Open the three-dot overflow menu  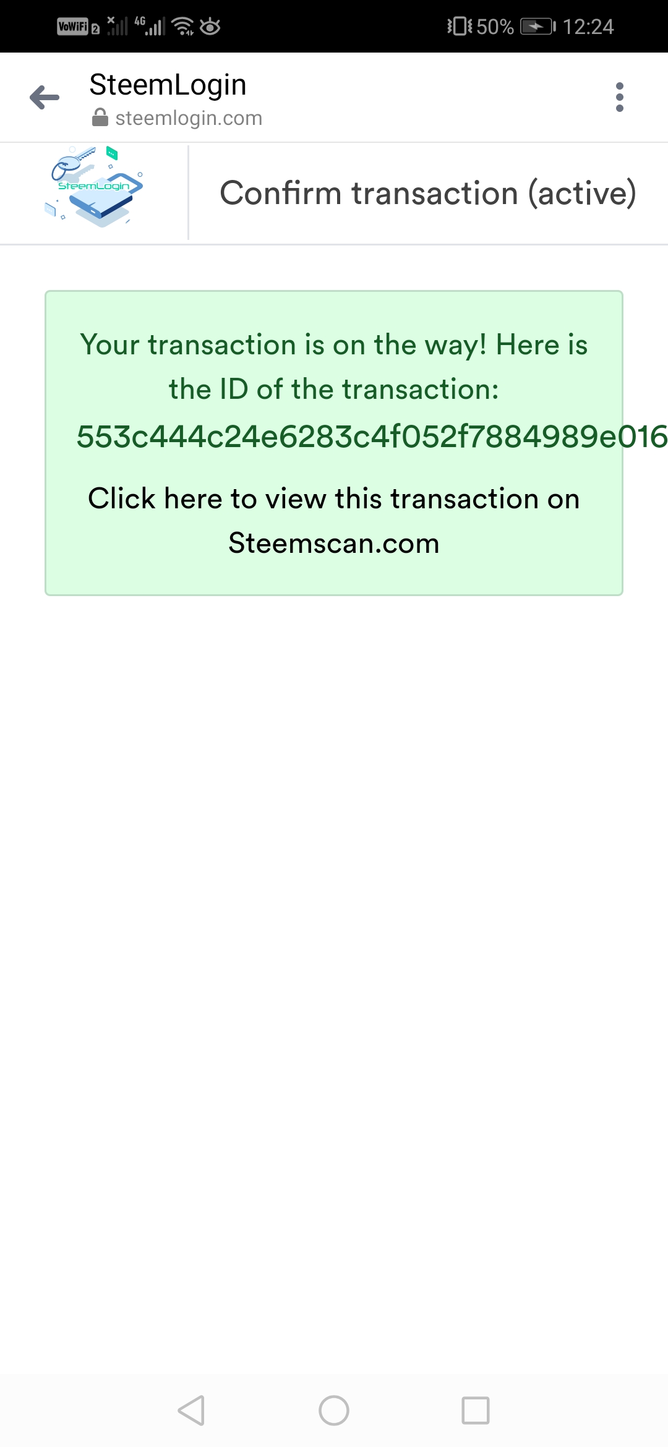click(620, 97)
